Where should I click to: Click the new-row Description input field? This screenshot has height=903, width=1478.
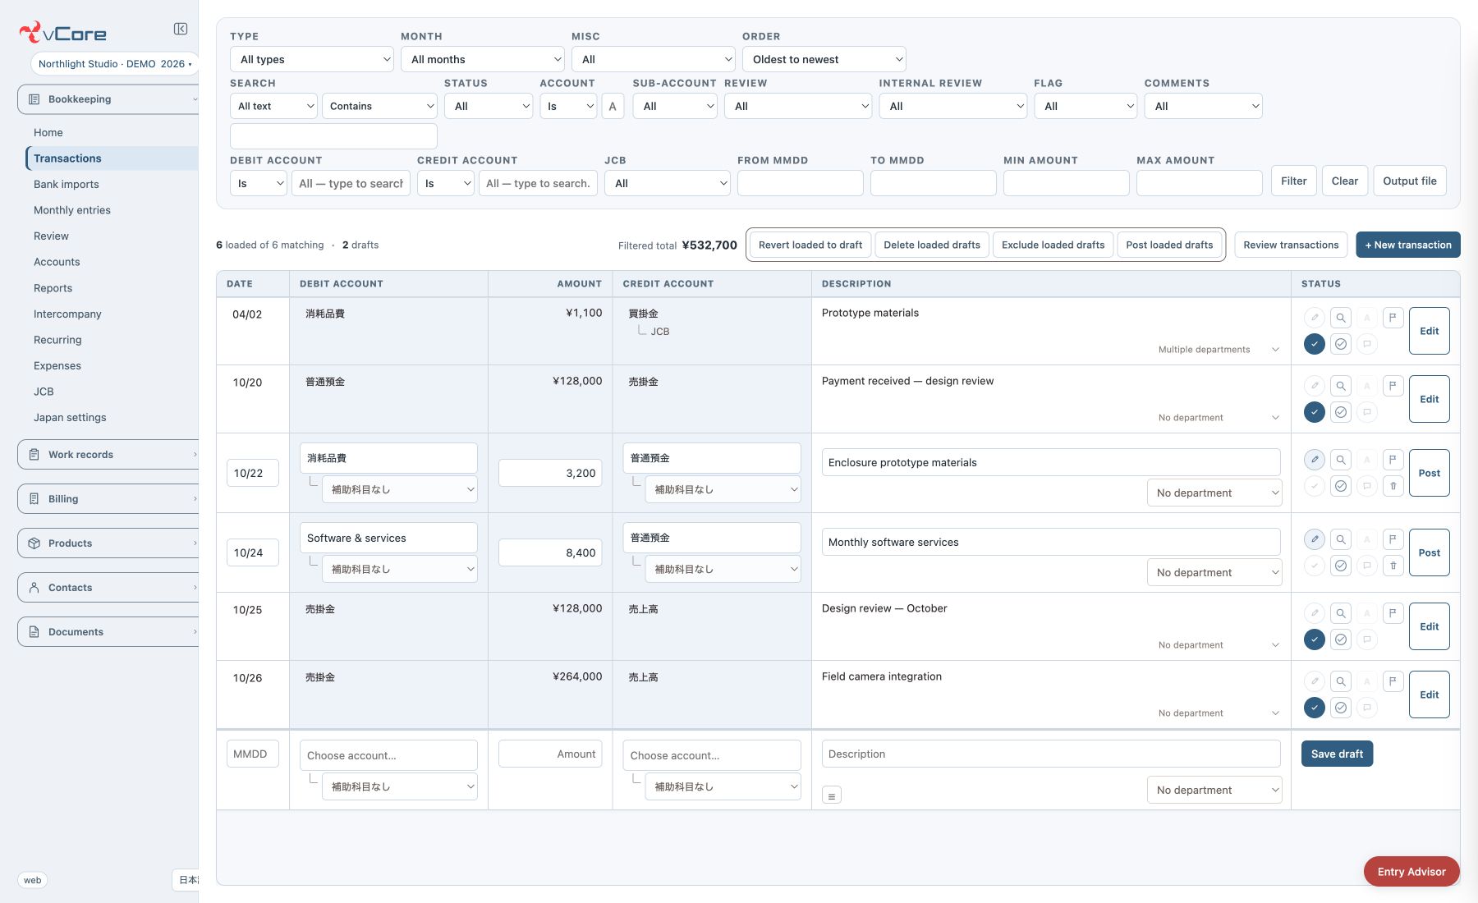click(x=1051, y=754)
